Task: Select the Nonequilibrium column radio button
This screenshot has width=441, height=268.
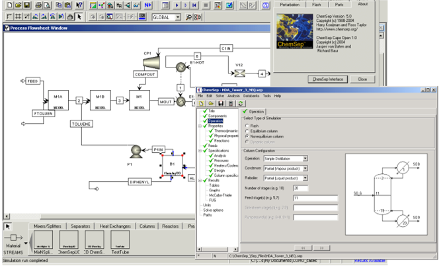Action: tap(247, 136)
